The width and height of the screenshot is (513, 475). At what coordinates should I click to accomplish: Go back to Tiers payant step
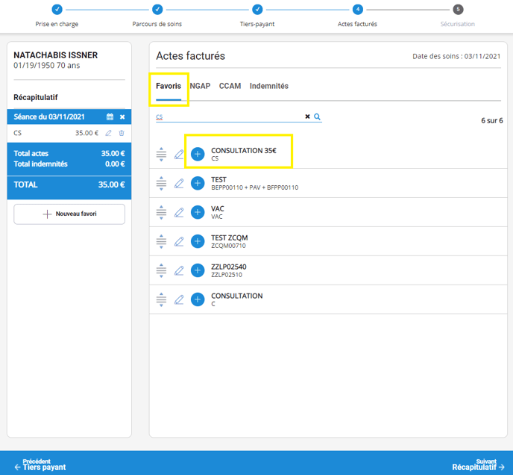tap(40, 465)
